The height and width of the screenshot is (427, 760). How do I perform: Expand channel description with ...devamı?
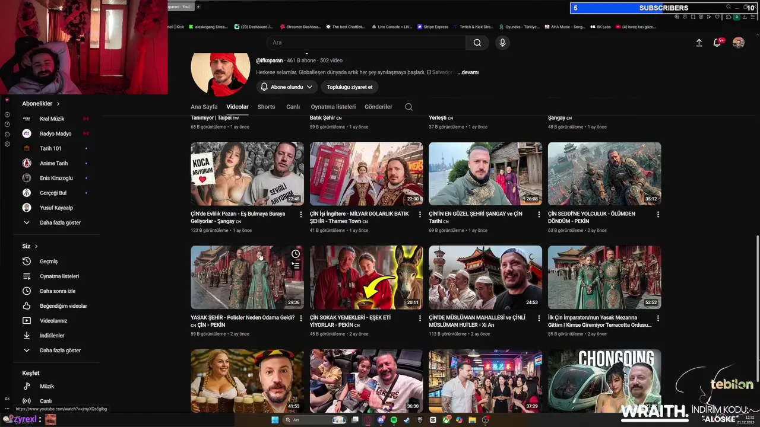click(x=468, y=72)
